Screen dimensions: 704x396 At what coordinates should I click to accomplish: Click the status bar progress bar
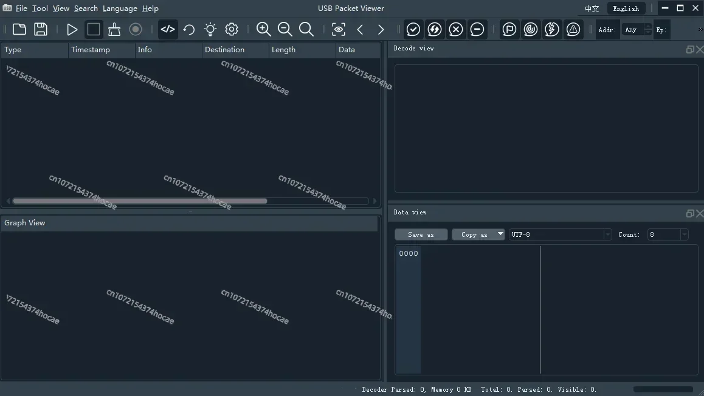click(663, 389)
